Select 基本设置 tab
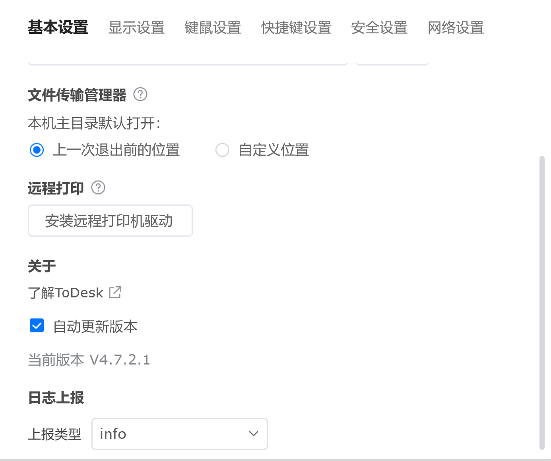The height and width of the screenshot is (461, 551). click(58, 28)
